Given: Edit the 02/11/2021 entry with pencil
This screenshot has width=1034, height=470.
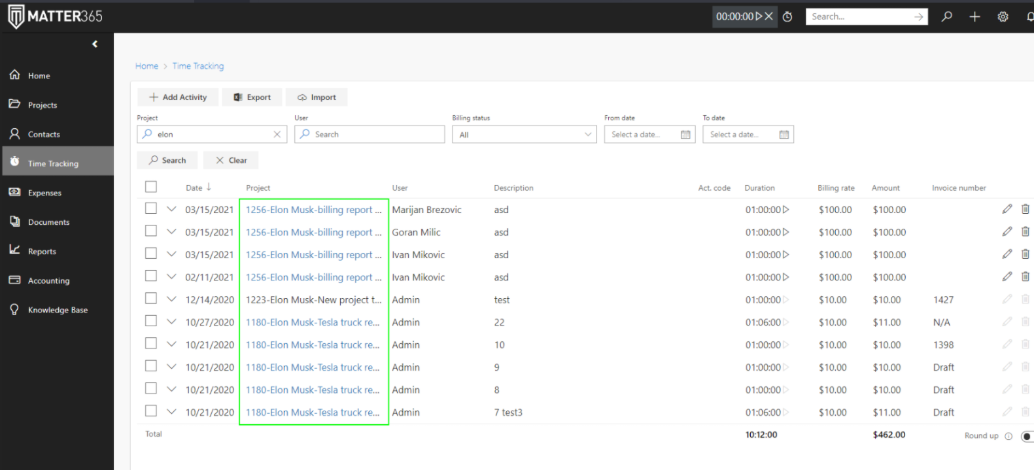Looking at the screenshot, I should point(1007,277).
